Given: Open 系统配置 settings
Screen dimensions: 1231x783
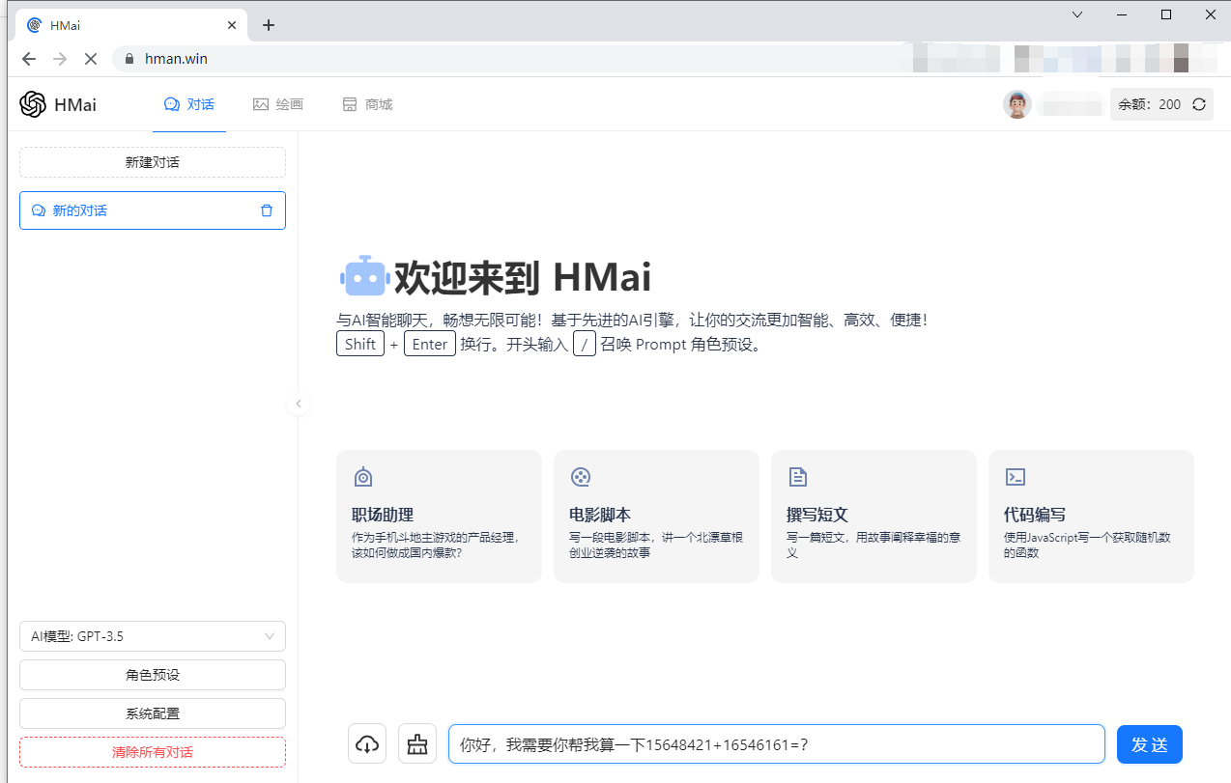Looking at the screenshot, I should point(152,713).
